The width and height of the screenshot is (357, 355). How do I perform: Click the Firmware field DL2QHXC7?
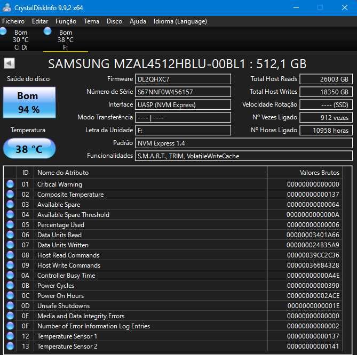pyautogui.click(x=183, y=79)
